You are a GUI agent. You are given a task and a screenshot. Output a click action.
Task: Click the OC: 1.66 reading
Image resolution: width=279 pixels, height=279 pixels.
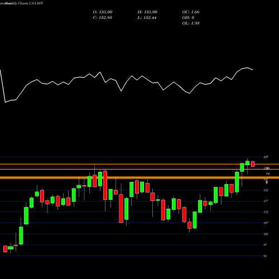pos(191,12)
